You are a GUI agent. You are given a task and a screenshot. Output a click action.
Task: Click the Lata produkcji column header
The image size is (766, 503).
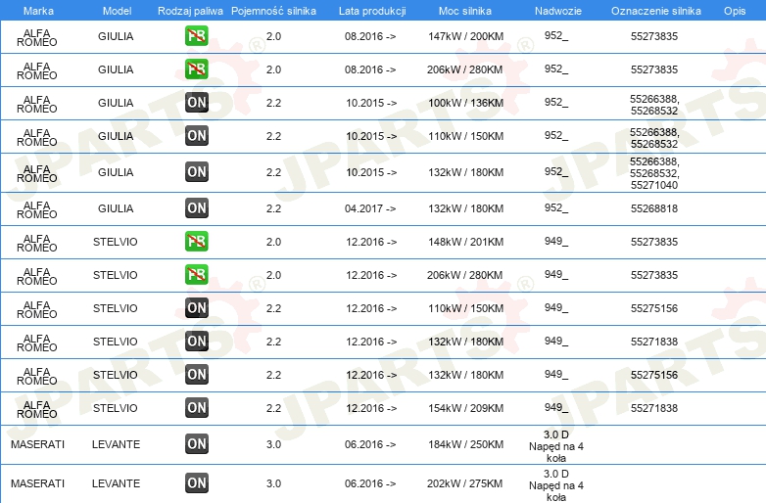tap(372, 11)
